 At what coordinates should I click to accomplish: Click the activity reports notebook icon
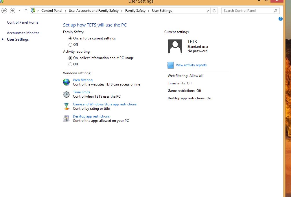171,65
